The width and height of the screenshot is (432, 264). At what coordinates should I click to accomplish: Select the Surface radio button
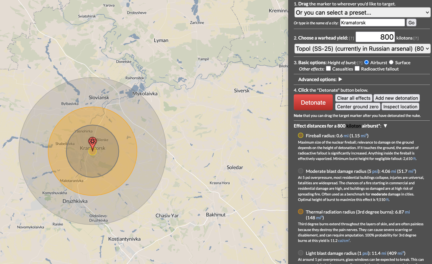pos(391,62)
